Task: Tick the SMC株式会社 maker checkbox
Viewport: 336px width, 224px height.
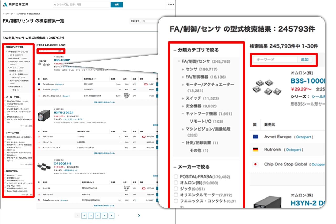Action: coord(6,117)
